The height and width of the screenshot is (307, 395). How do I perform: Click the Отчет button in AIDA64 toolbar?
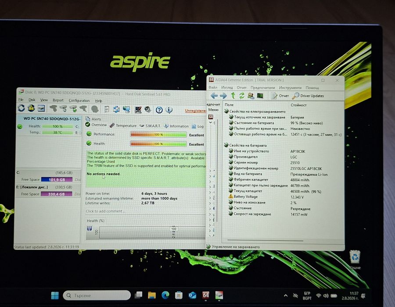(x=280, y=96)
